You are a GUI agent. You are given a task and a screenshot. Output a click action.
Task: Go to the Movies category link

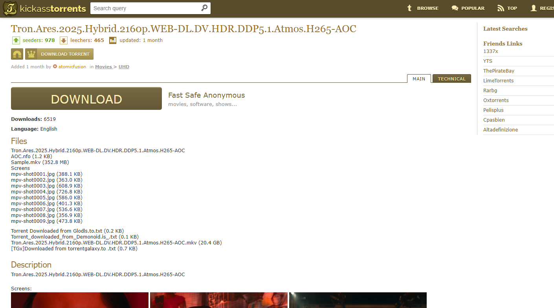click(103, 67)
